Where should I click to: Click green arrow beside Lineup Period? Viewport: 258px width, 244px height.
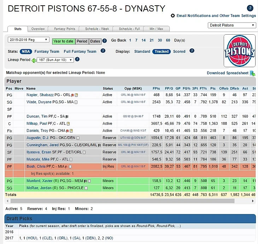[x=34, y=60]
